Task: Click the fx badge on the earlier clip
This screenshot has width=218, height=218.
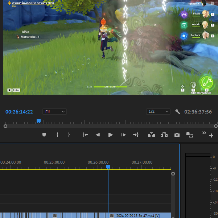Action: [55, 215]
